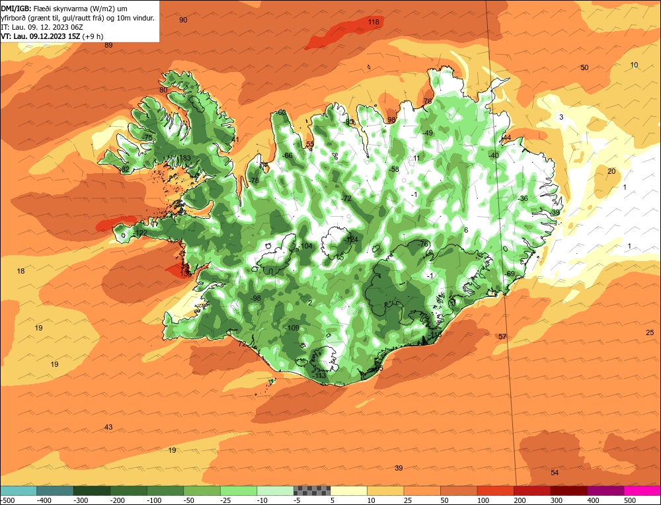Click the 39 value near the bottom
The height and width of the screenshot is (505, 661).
coord(399,468)
